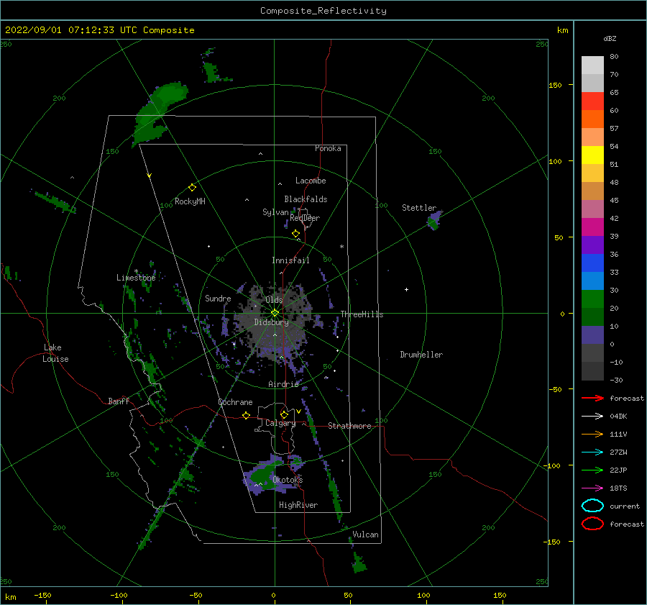
Task: Pick the dark gray -30 to -10 swatch
Action: pos(592,371)
